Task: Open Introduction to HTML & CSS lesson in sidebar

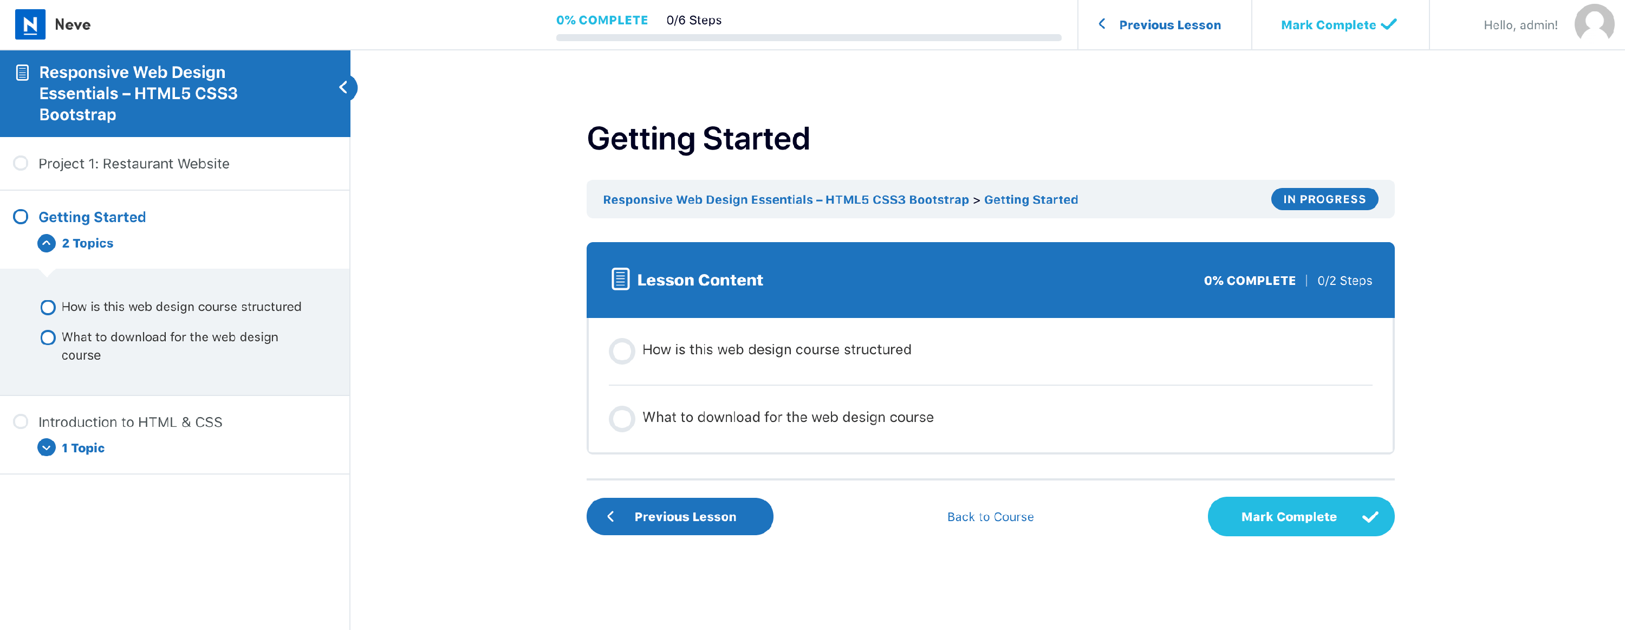Action: [130, 422]
